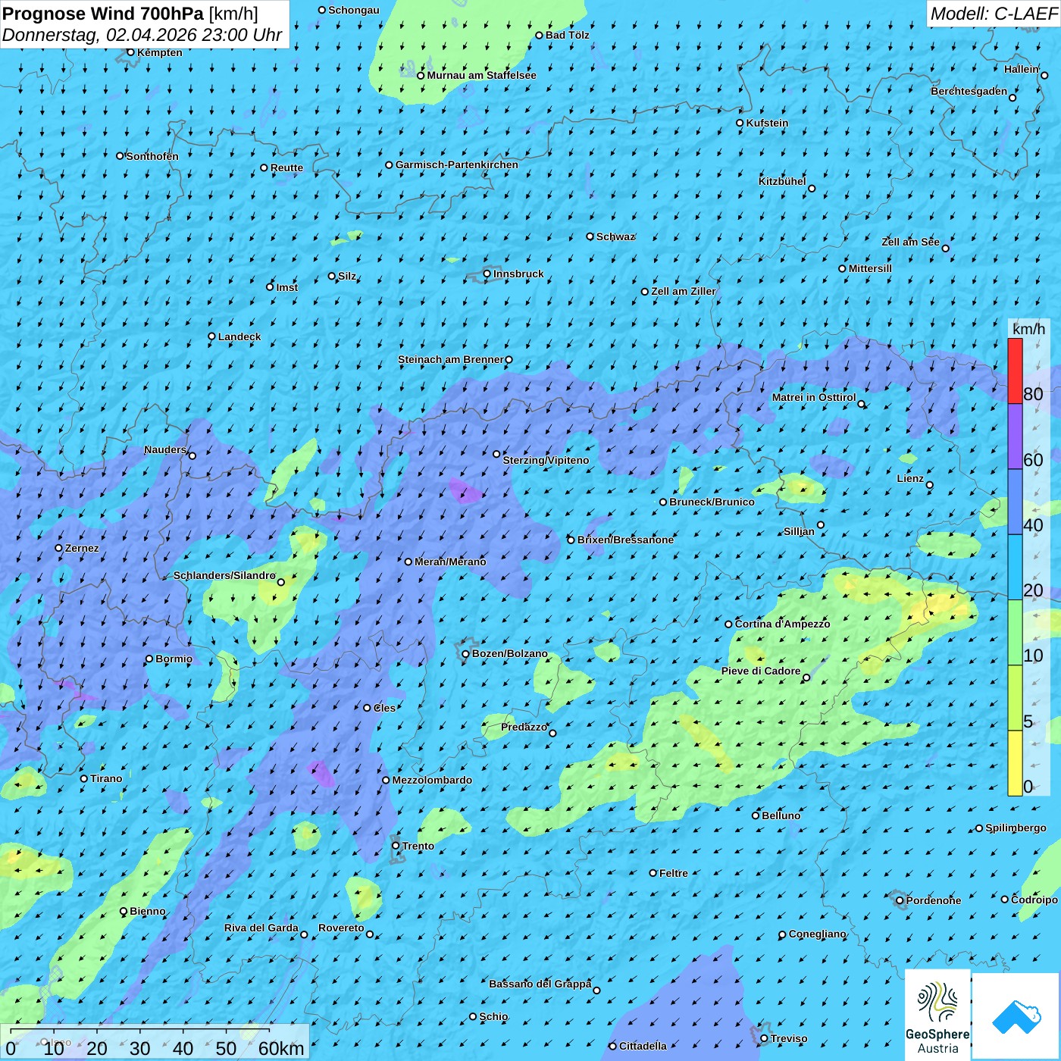Click the GeoSphere Austria logo
The image size is (1061, 1061).
click(937, 1015)
